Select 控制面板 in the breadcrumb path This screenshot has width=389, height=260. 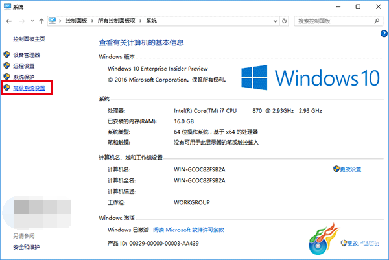76,21
